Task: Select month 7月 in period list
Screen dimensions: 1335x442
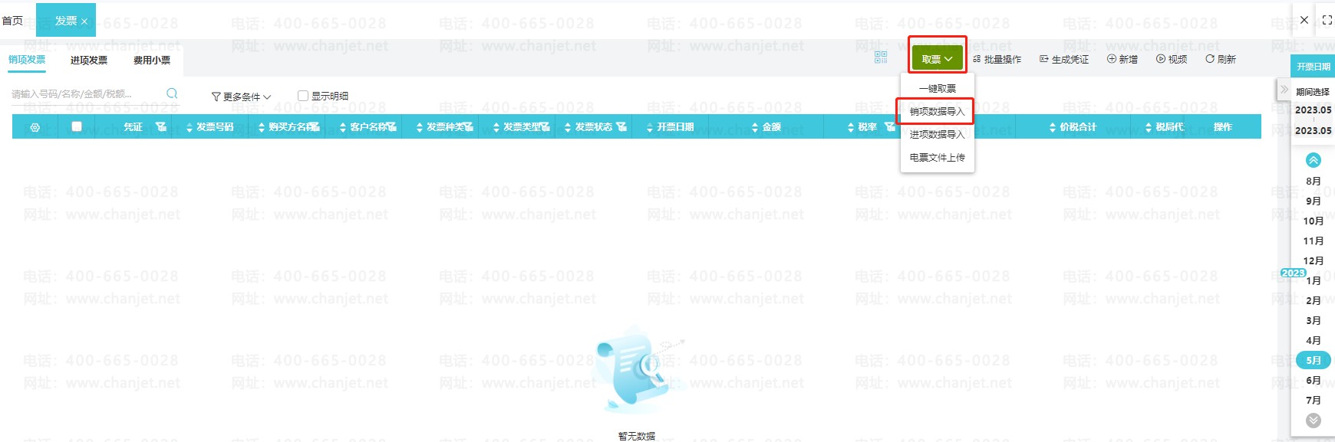Action: click(1314, 400)
